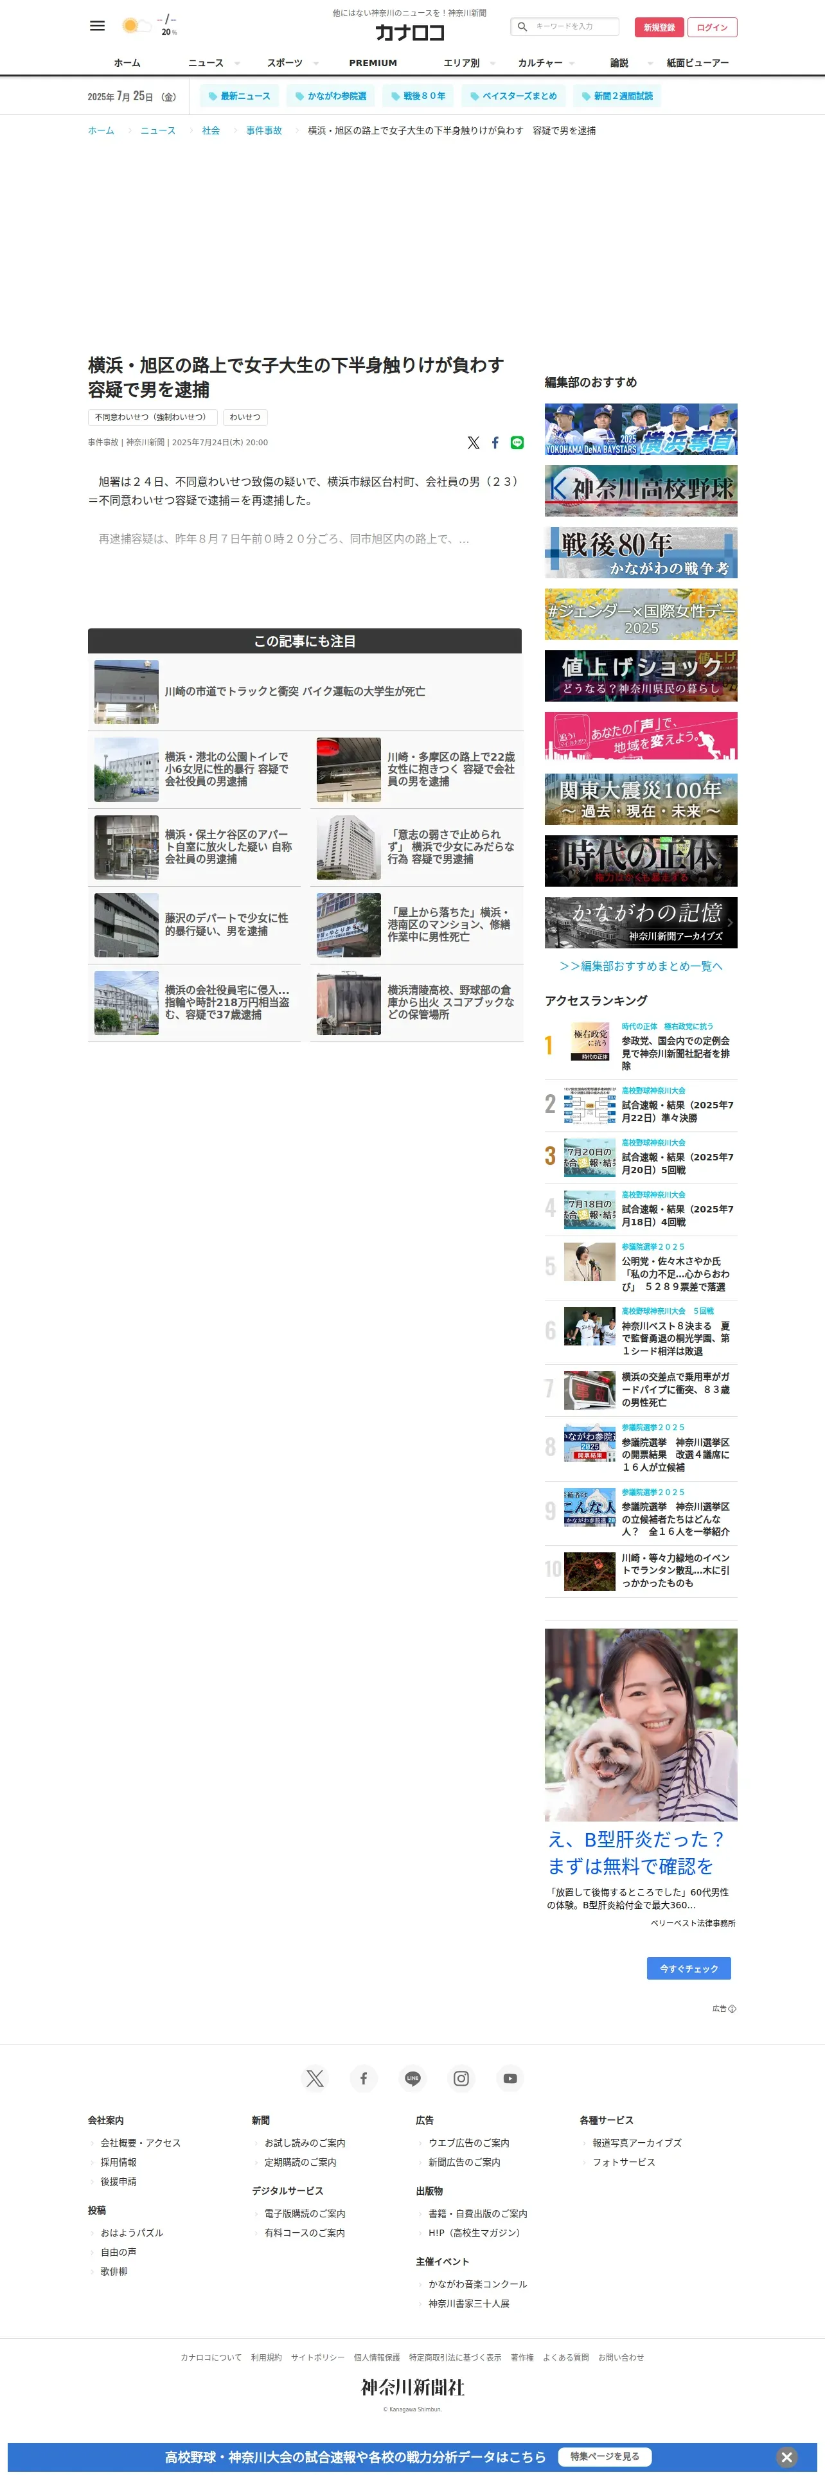Click the カナロコ site logo
This screenshot has height=2475, width=825.
pyautogui.click(x=410, y=31)
